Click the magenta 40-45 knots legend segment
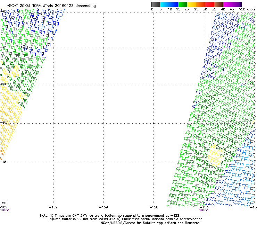257x225 pixels. [228, 4]
